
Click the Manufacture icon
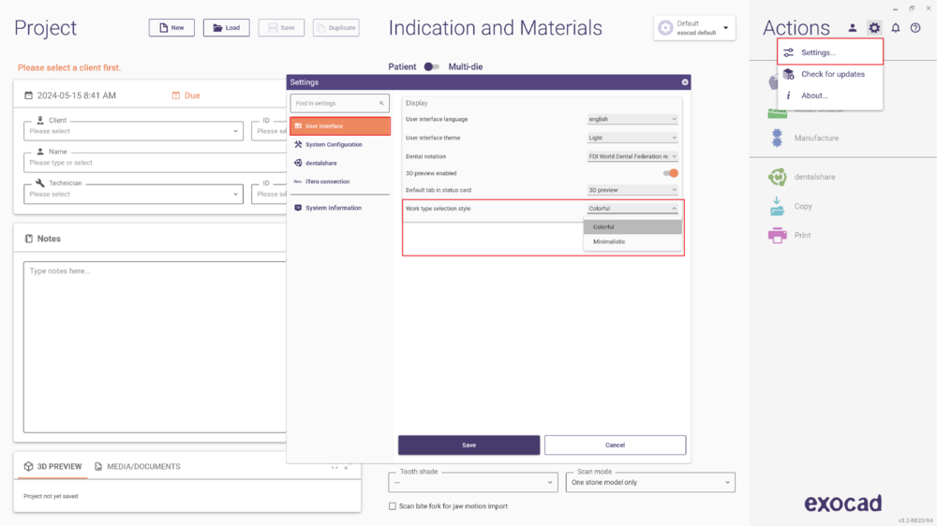coord(777,138)
